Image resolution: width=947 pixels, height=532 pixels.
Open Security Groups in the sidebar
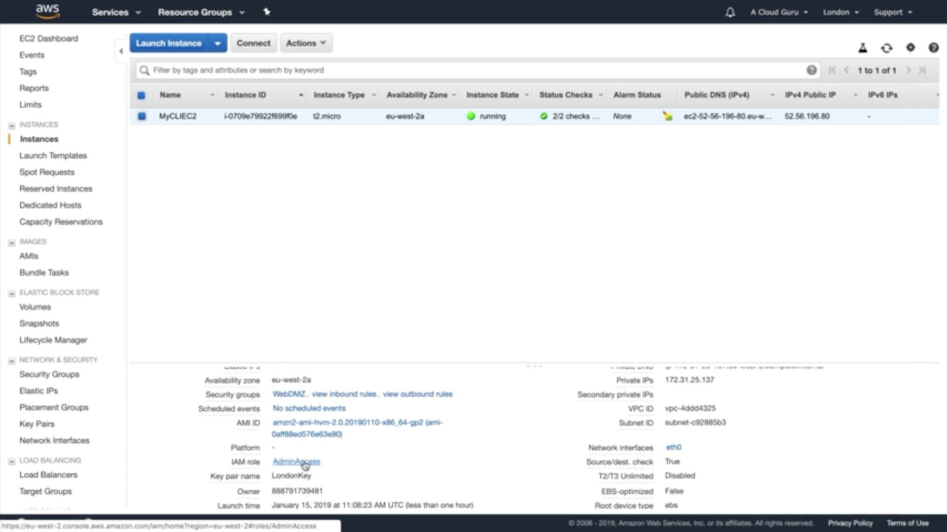click(49, 374)
